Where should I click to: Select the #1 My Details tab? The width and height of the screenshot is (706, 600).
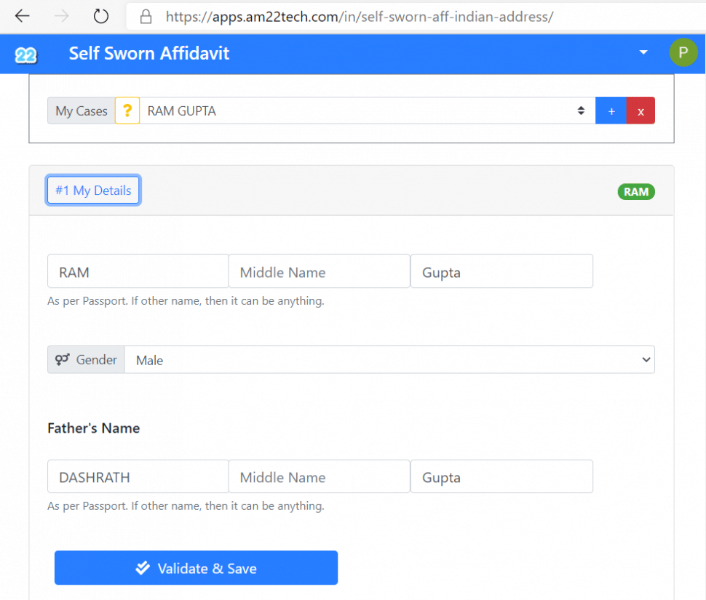click(93, 191)
